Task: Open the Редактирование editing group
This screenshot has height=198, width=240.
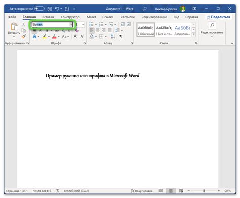Action: coord(212,29)
